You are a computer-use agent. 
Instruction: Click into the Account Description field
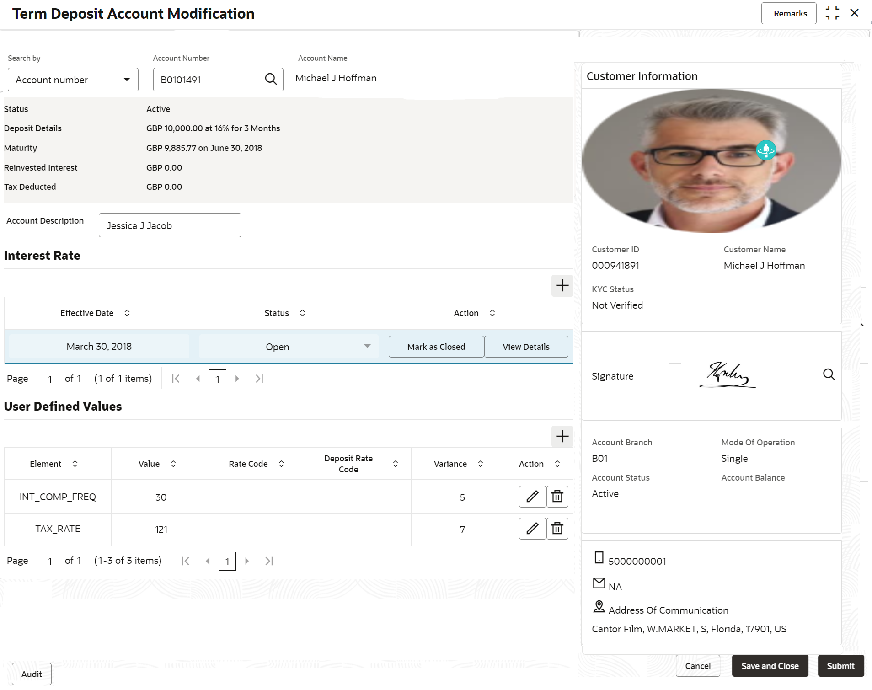(x=170, y=225)
